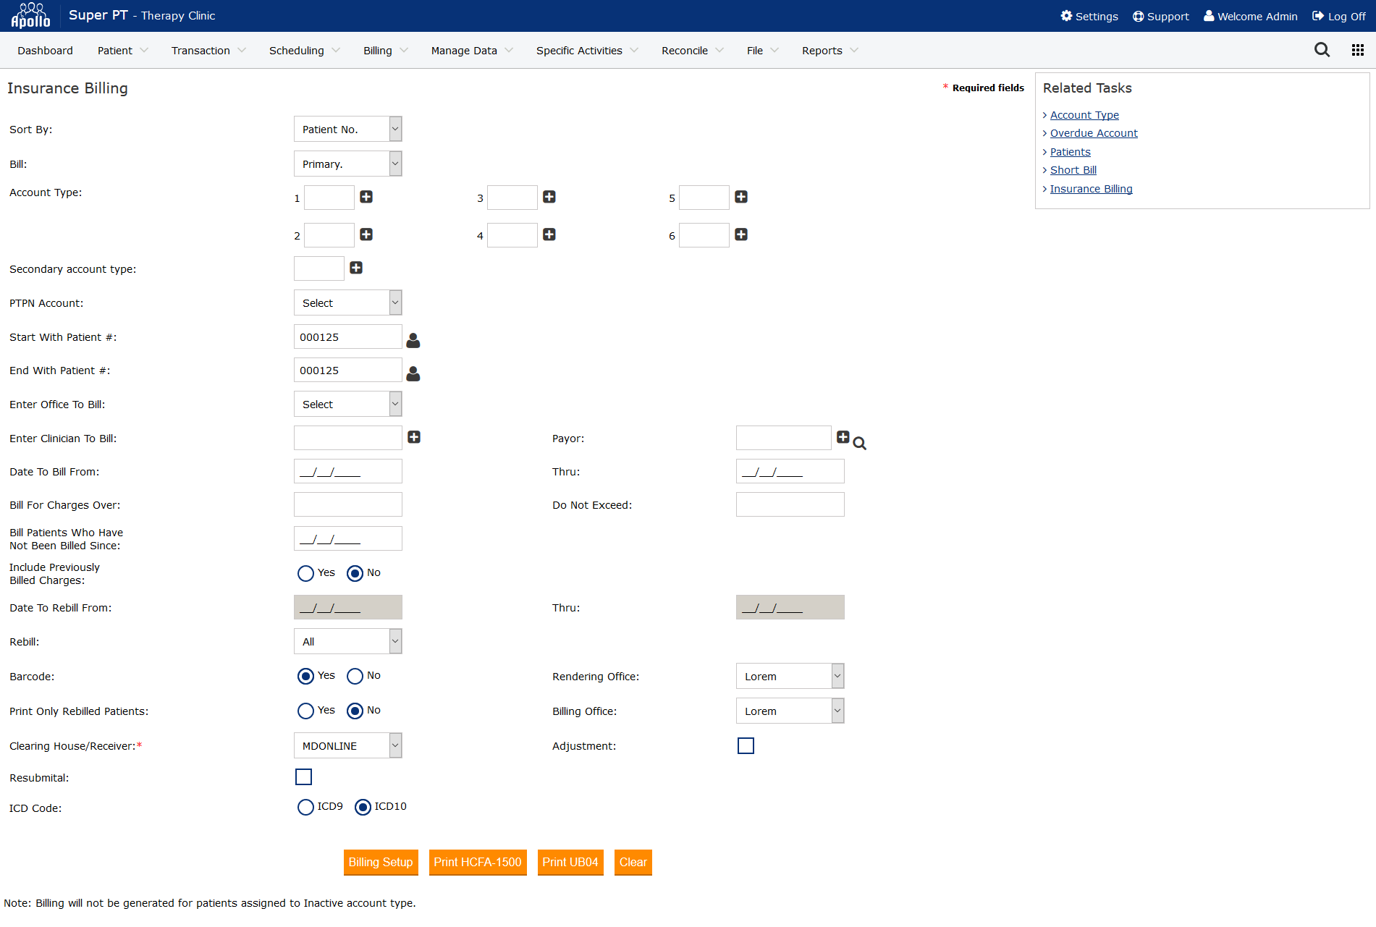
Task: Click plus icon beside Account Type 1
Action: (x=366, y=197)
